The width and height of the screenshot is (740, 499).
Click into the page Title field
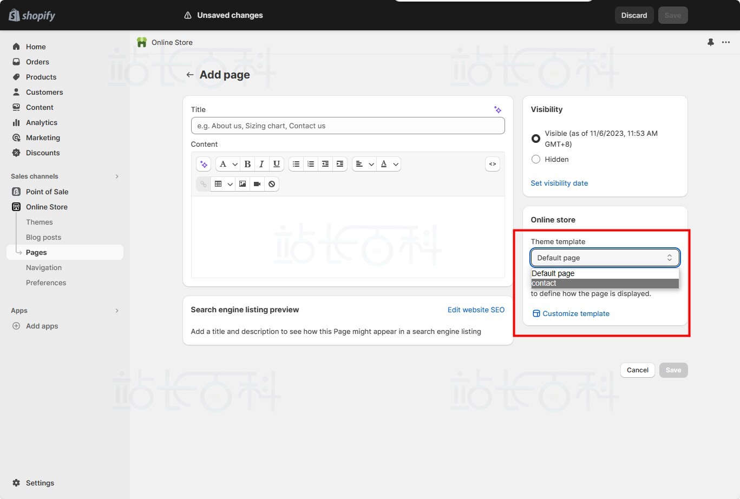pyautogui.click(x=348, y=126)
